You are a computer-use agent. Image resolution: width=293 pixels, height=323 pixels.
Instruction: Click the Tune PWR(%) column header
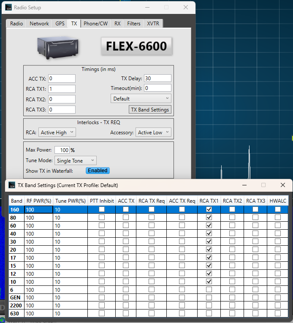tap(71, 201)
